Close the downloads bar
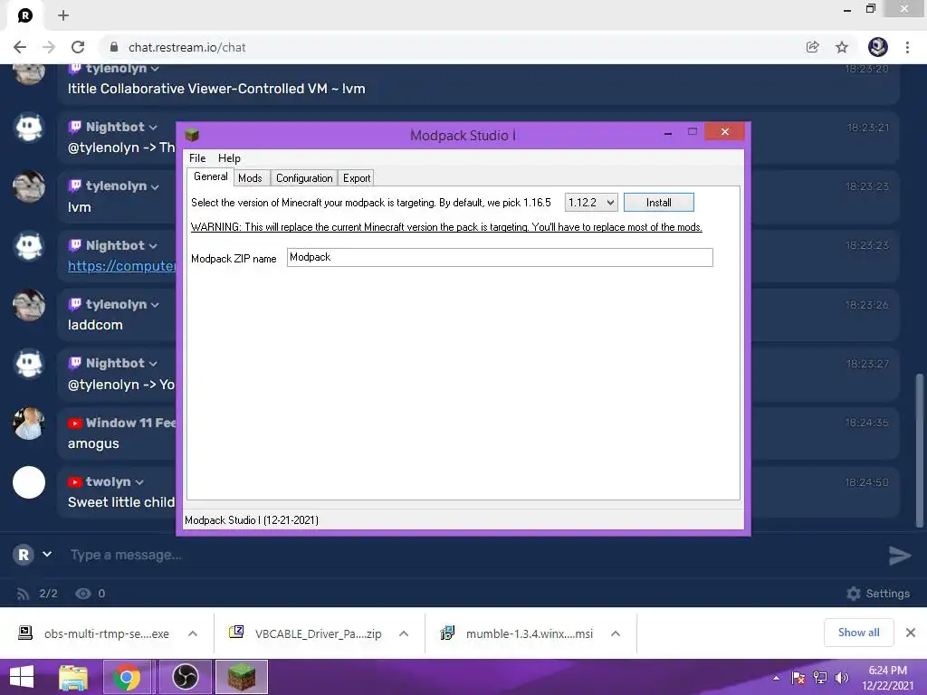Image resolution: width=927 pixels, height=695 pixels. [911, 633]
